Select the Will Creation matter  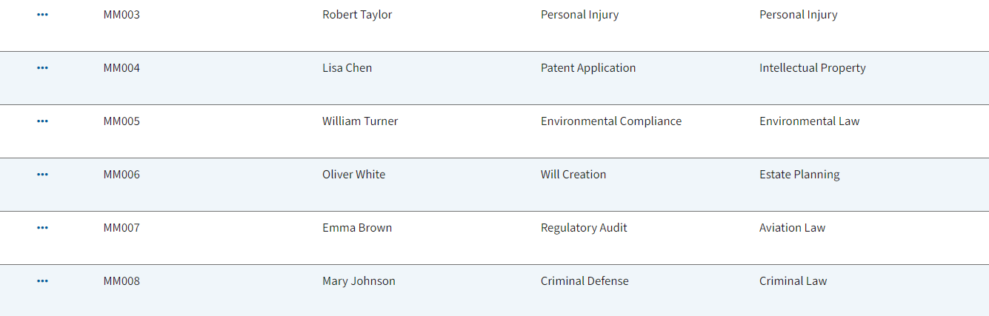573,175
